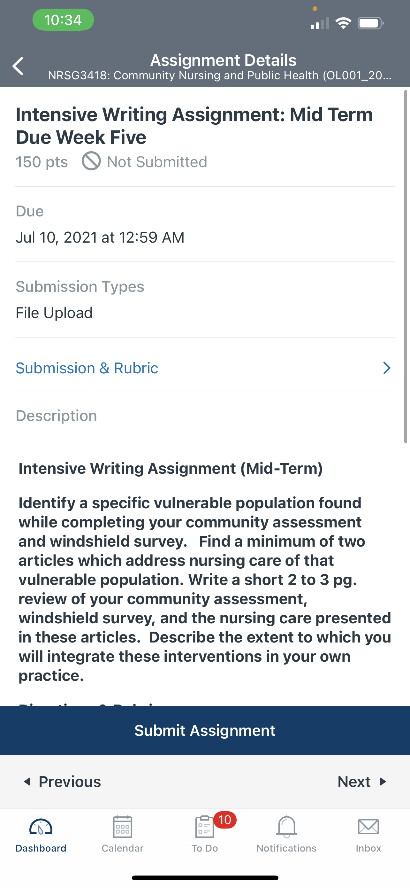Open the Notifications bell icon
This screenshot has width=410, height=888.
point(286,827)
